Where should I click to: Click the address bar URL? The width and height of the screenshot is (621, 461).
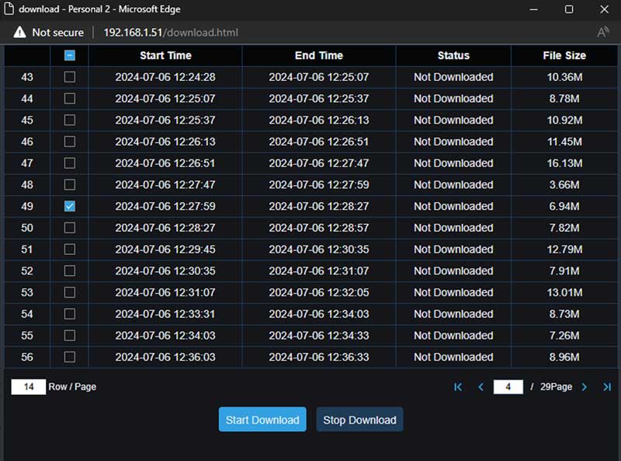pyautogui.click(x=171, y=33)
